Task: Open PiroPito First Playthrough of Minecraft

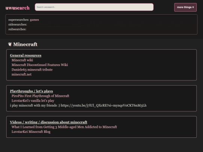Action: 40,96
